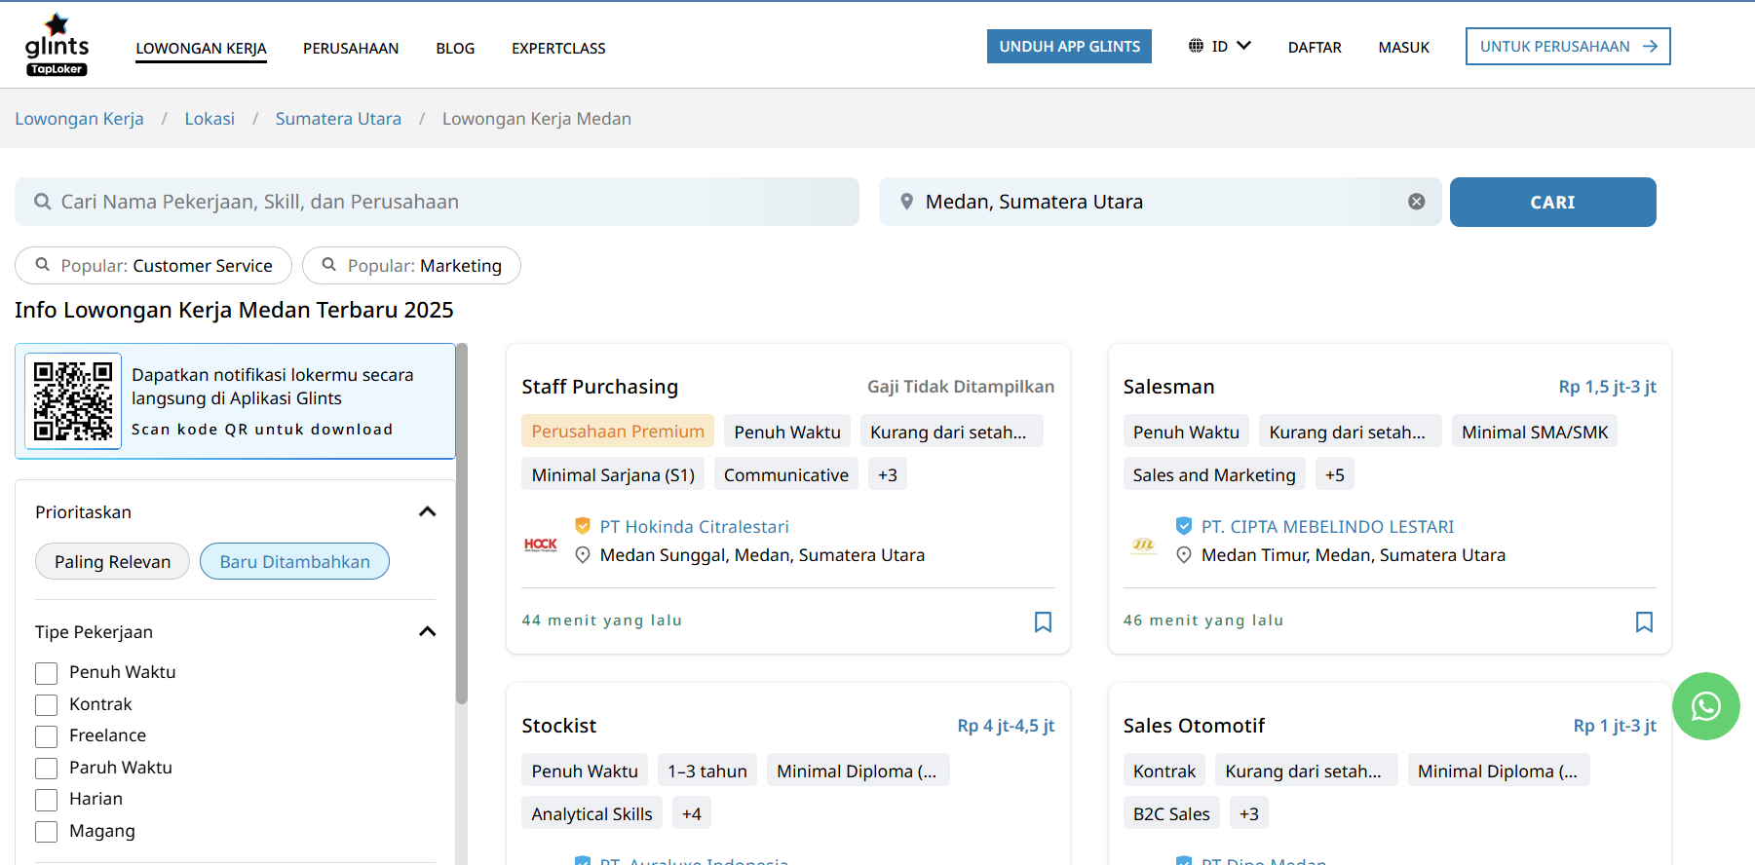Open Blog nav menu
Screen dimensions: 1755x865
455,48
